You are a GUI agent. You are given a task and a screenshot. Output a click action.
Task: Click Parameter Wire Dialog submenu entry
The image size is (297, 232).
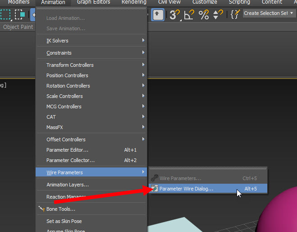208,189
